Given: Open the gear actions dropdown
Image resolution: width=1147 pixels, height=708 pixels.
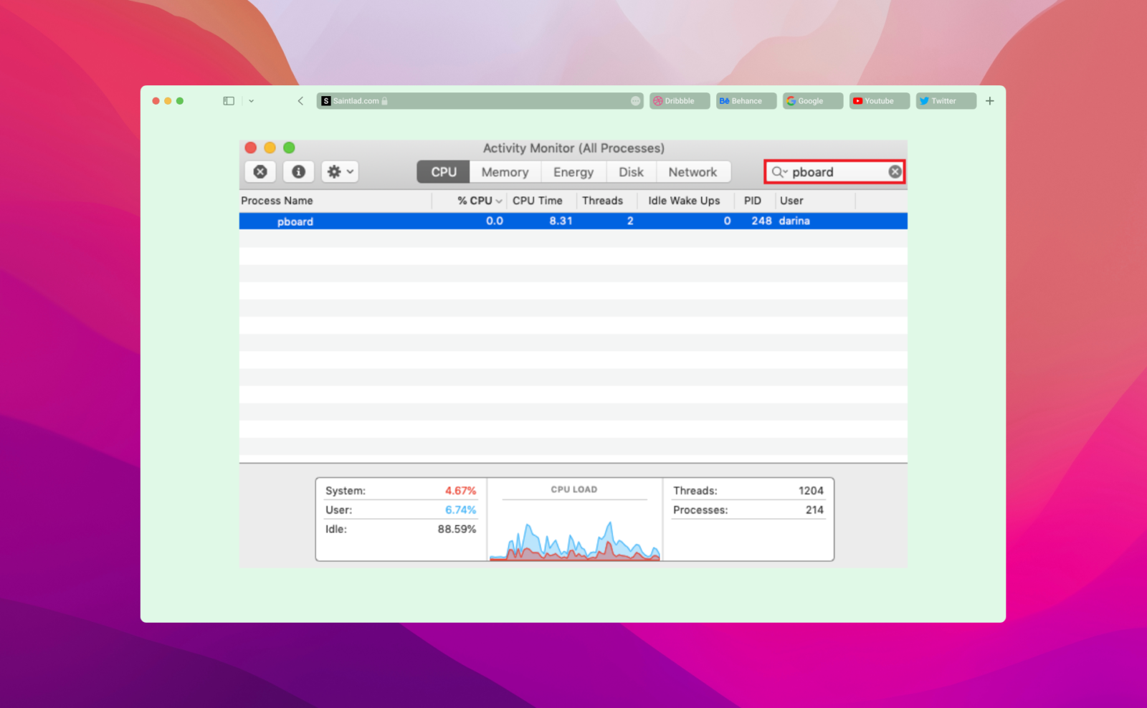Looking at the screenshot, I should click(338, 171).
